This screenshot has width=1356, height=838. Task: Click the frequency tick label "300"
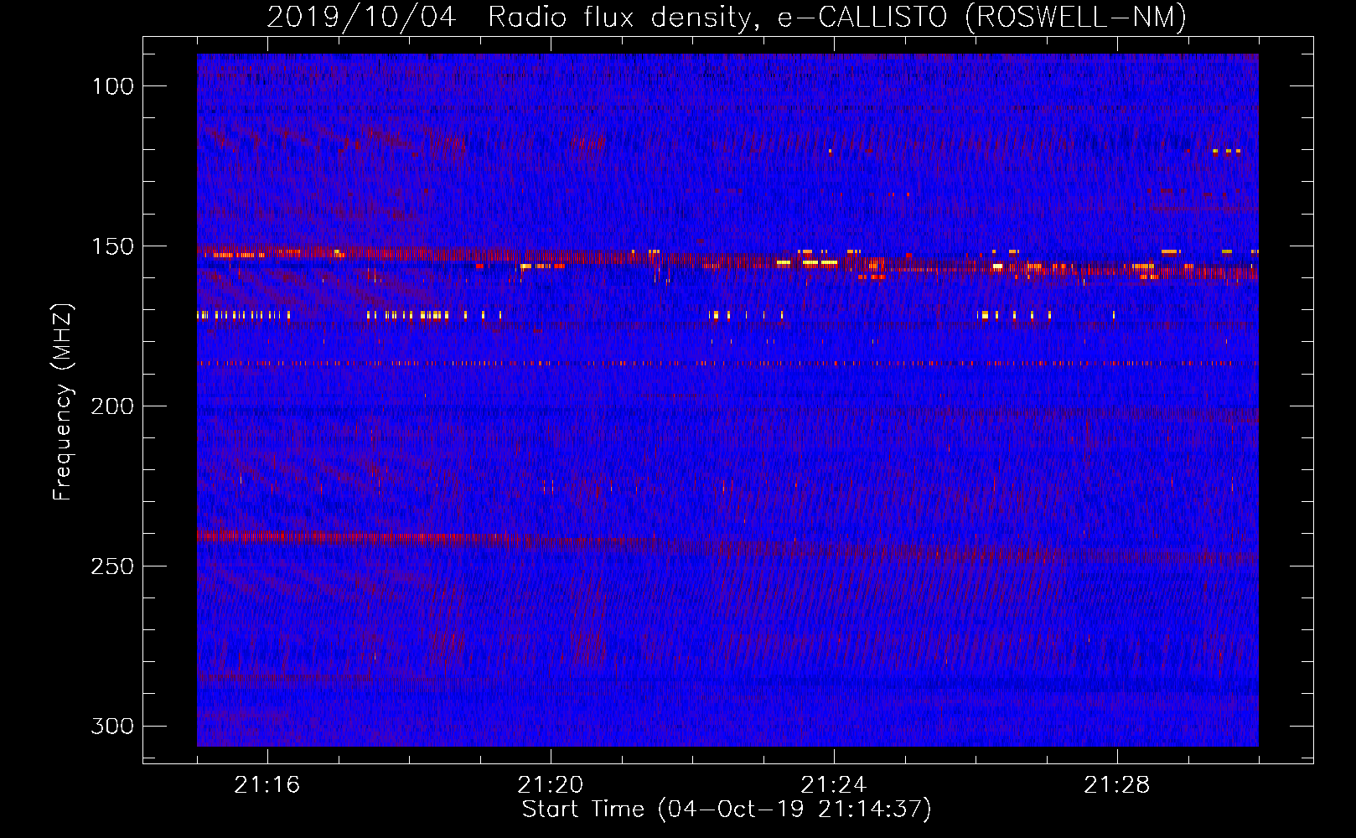coord(113,727)
